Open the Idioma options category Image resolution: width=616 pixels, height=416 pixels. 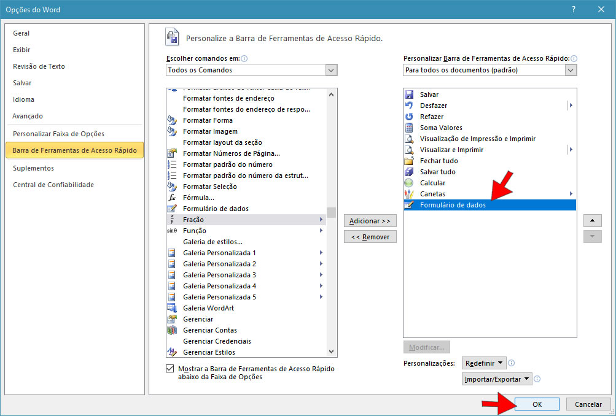tap(23, 99)
